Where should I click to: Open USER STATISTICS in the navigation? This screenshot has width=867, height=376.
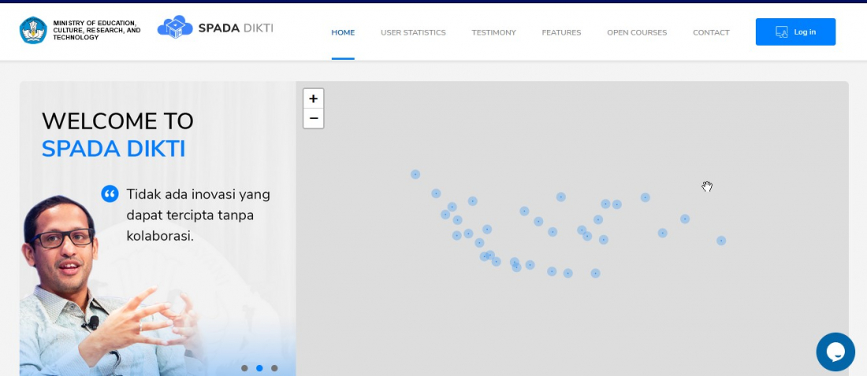pyautogui.click(x=413, y=32)
